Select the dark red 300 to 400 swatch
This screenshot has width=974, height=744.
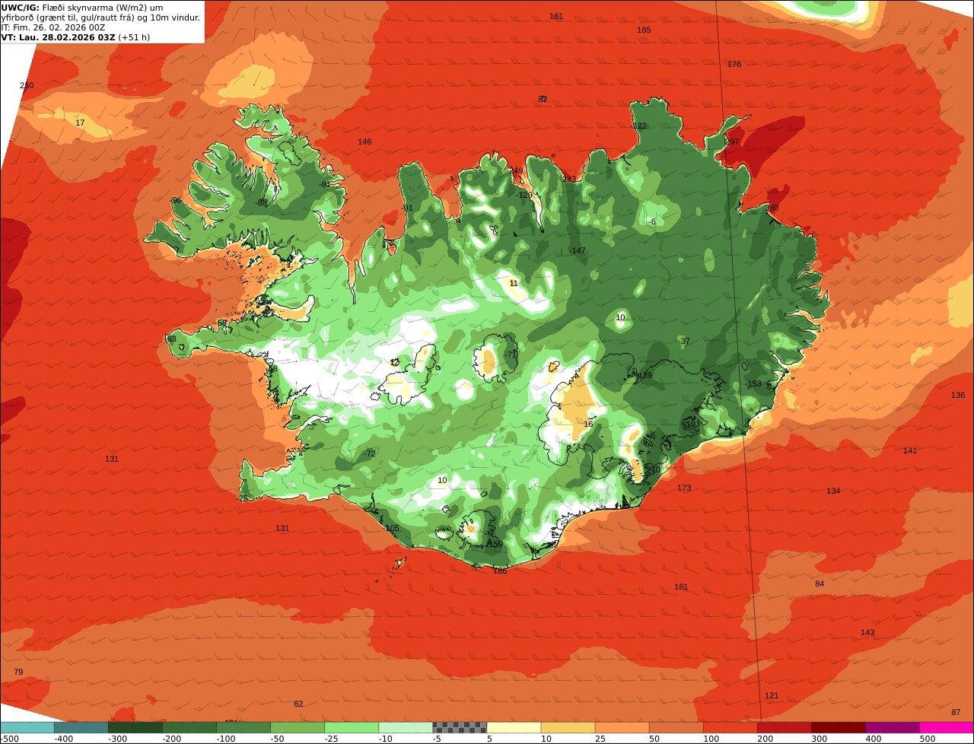(x=837, y=727)
